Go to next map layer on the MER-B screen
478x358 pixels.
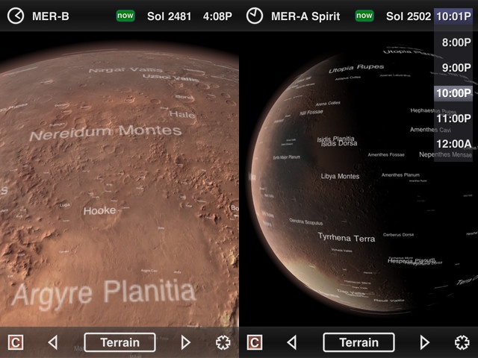186,342
